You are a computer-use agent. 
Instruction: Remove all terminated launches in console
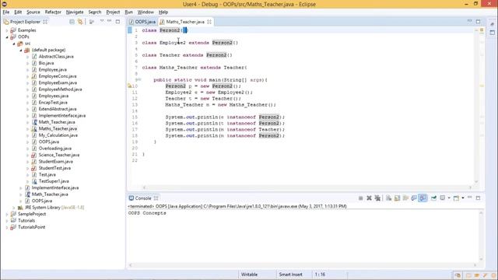click(377, 198)
